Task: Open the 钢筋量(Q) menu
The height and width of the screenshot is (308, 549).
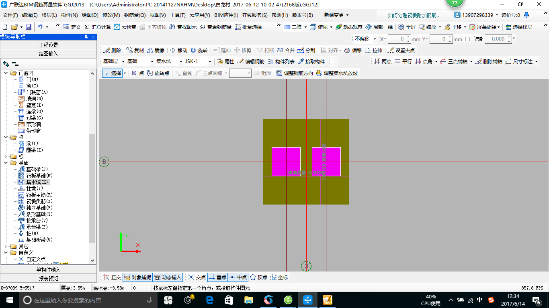Action: [135, 15]
